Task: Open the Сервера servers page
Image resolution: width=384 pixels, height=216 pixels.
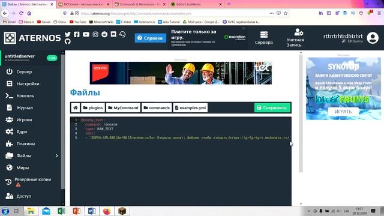Action: (263, 38)
